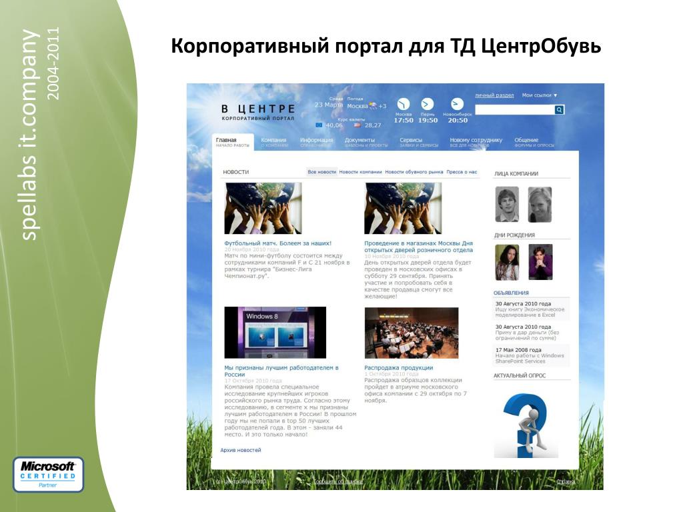683x512 pixels.
Task: Open the Футбольный матч news headline
Action: (x=278, y=243)
